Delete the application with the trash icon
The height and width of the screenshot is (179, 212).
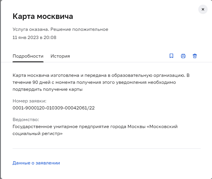pyautogui.click(x=195, y=56)
